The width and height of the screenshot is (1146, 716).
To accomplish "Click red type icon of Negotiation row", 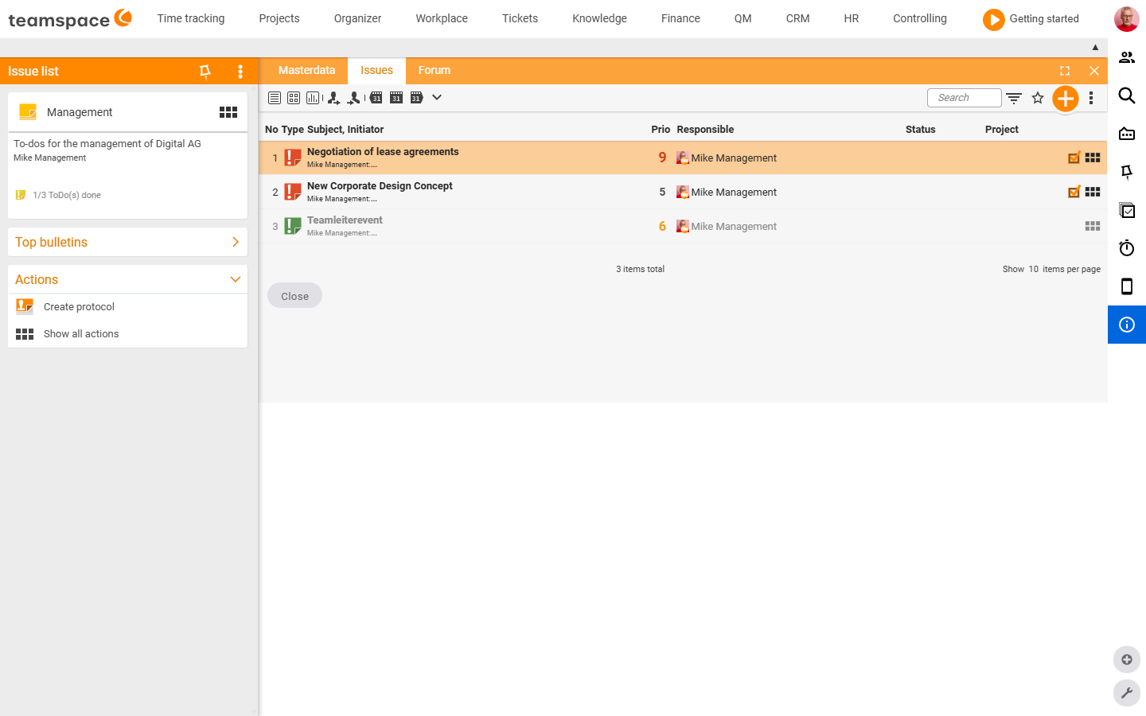I will click(293, 158).
